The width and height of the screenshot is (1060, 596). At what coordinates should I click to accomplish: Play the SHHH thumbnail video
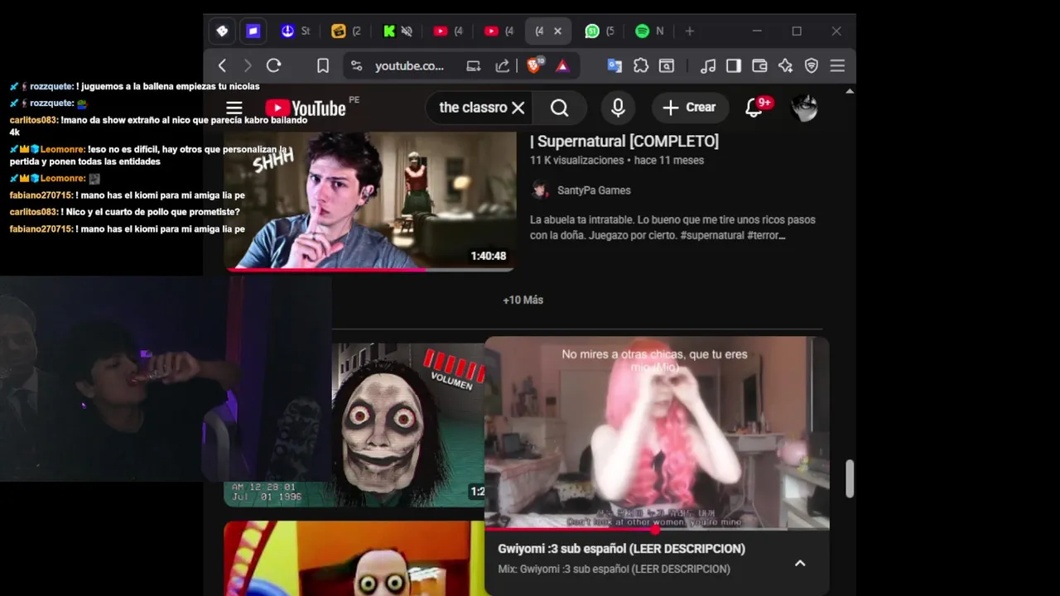(369, 201)
